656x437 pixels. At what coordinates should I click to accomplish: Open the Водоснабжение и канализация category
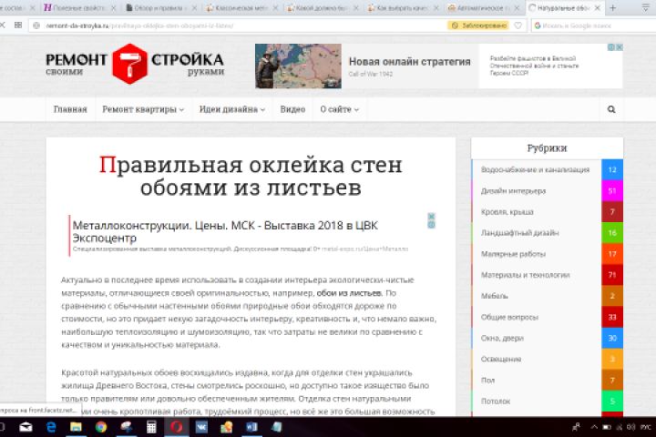(x=535, y=169)
